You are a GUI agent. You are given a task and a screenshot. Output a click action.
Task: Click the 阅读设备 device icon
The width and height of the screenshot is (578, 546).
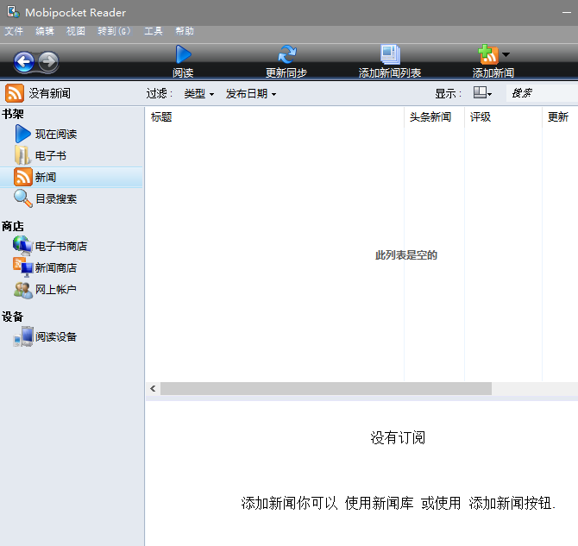pos(23,336)
